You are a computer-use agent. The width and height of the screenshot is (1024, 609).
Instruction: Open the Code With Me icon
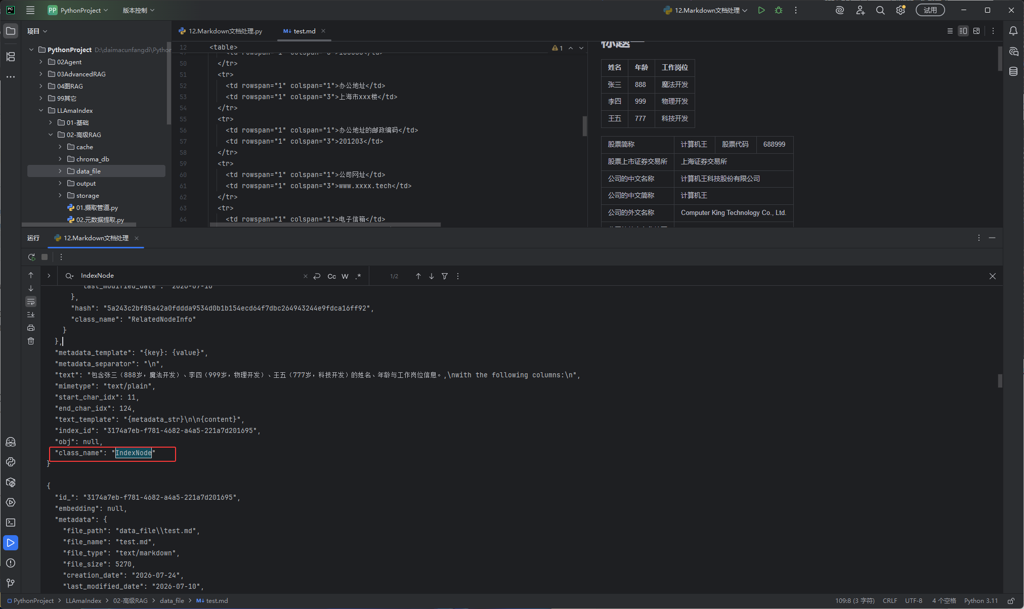click(x=860, y=10)
